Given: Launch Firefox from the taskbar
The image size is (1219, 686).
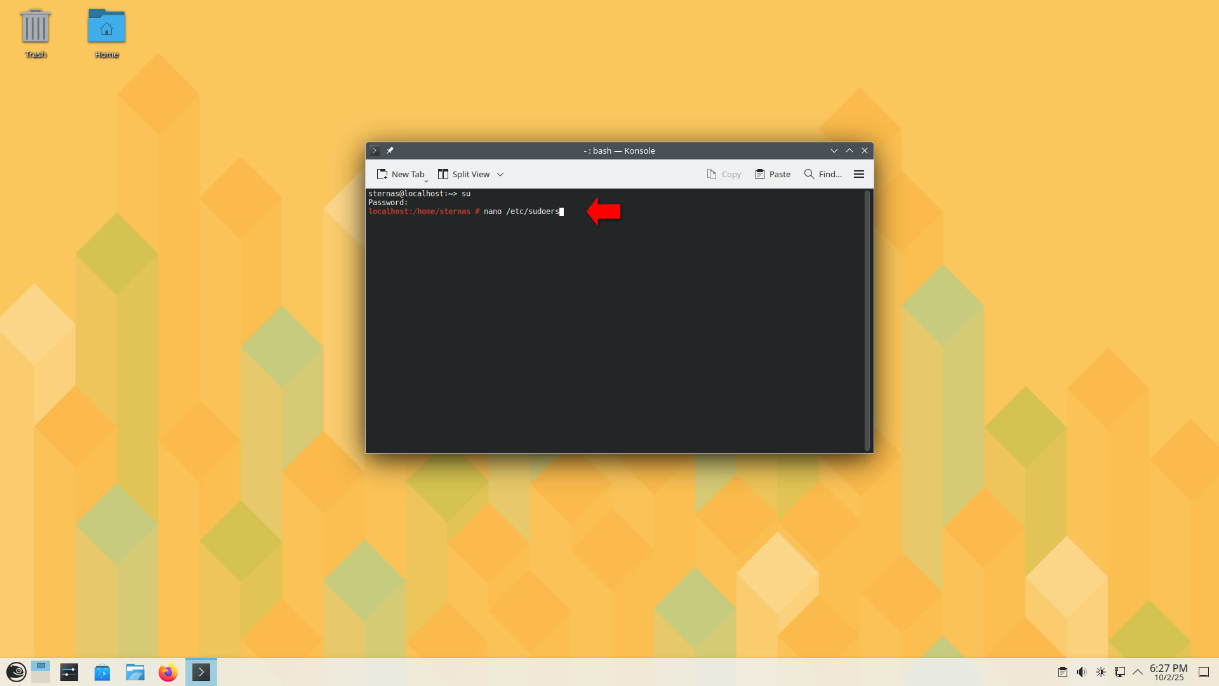Looking at the screenshot, I should click(x=168, y=671).
